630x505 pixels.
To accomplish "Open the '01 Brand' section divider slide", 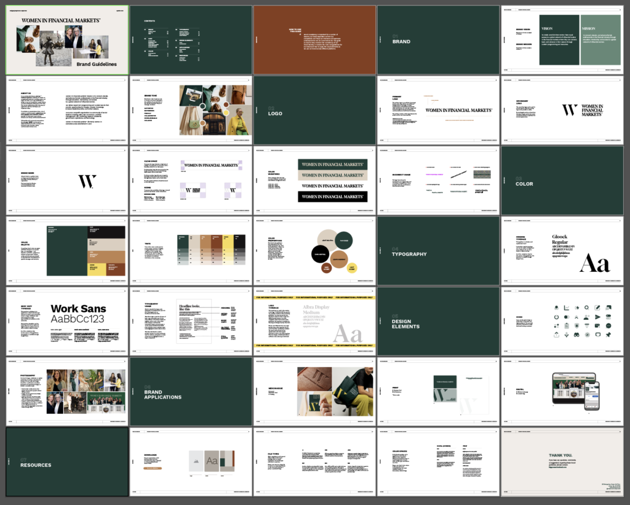I will (x=438, y=40).
